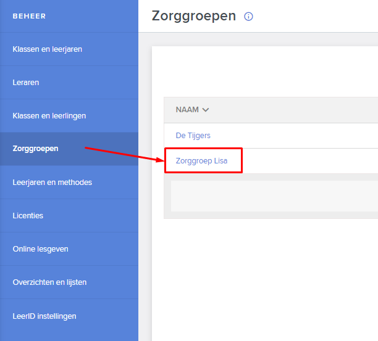Click the De Tijgers table row

[x=271, y=136]
